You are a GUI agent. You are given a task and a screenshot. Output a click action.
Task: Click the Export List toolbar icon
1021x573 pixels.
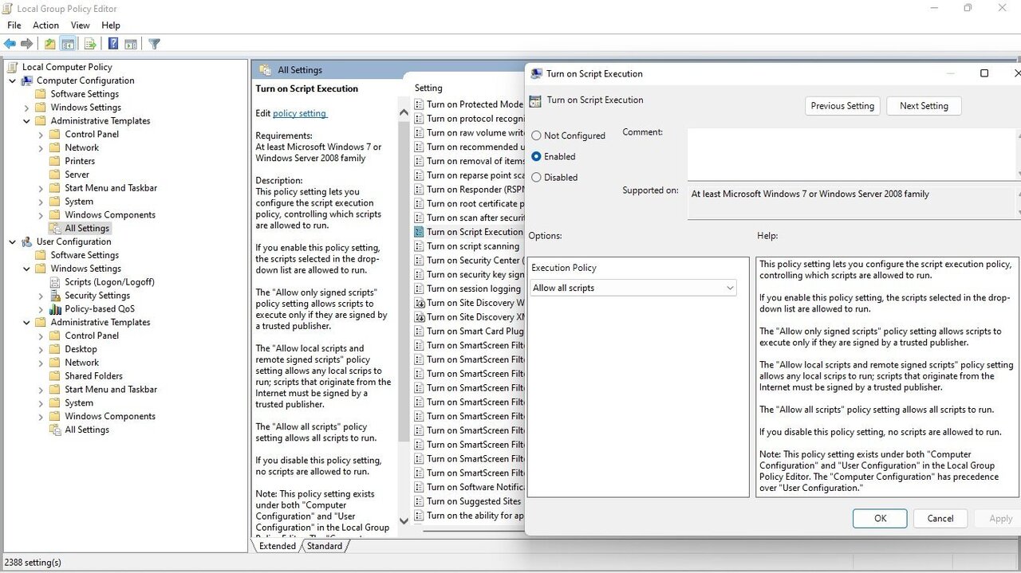coord(90,44)
